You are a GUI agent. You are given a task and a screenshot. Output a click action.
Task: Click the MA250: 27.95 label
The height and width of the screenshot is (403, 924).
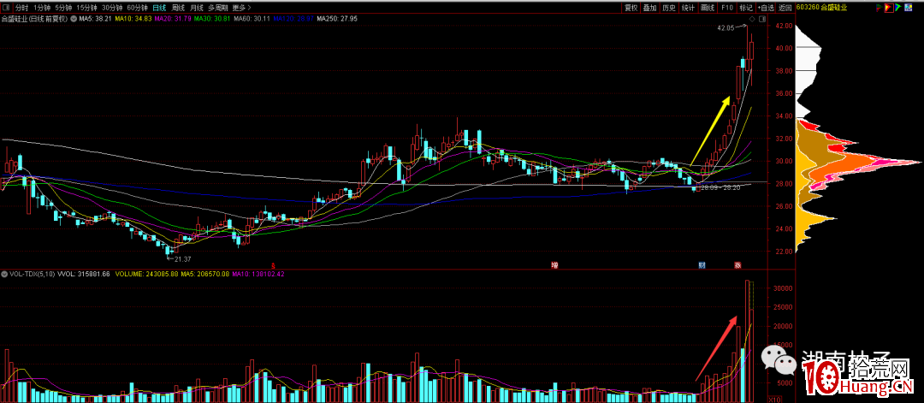[338, 19]
